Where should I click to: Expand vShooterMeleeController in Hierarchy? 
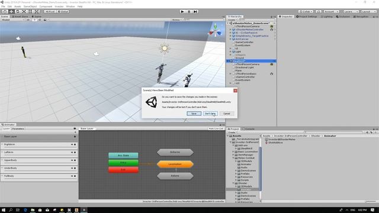(x=230, y=30)
